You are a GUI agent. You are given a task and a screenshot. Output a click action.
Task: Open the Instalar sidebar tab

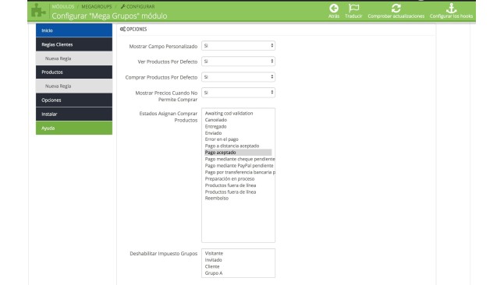tap(74, 114)
